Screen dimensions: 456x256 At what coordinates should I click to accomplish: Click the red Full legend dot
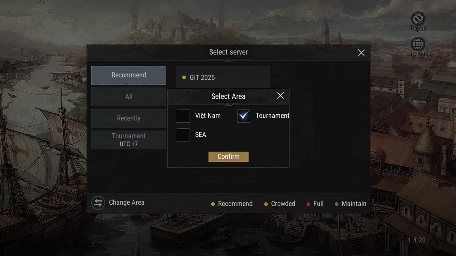tap(308, 204)
